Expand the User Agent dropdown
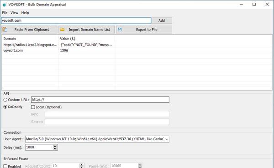This screenshot has height=168, width=274. pos(167,139)
